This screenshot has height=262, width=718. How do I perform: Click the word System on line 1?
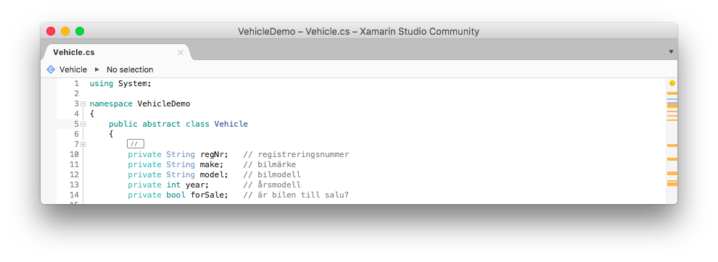click(x=133, y=84)
